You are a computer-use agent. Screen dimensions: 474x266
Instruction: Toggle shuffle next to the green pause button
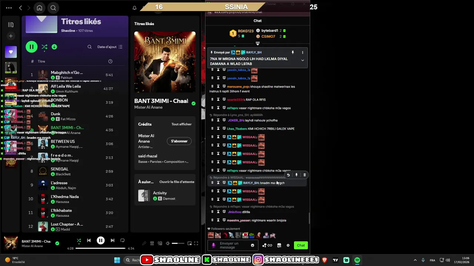click(x=44, y=47)
